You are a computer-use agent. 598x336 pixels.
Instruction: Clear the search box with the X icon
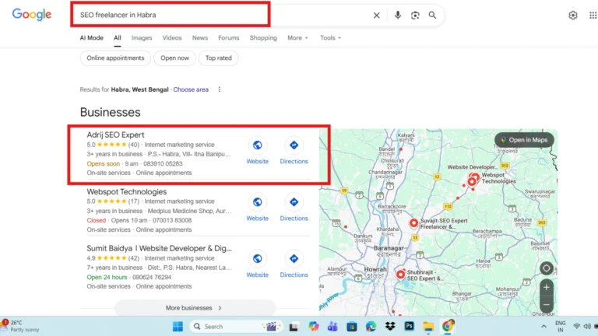(377, 16)
